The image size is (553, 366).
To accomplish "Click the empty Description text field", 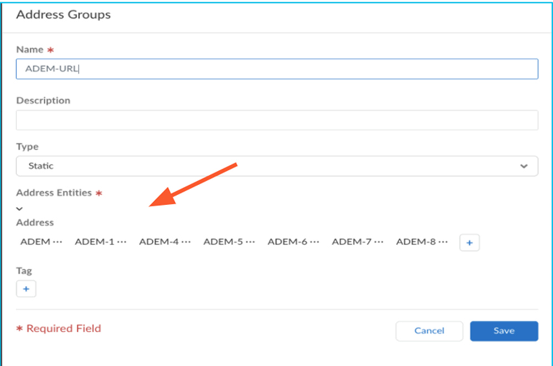I will [276, 120].
